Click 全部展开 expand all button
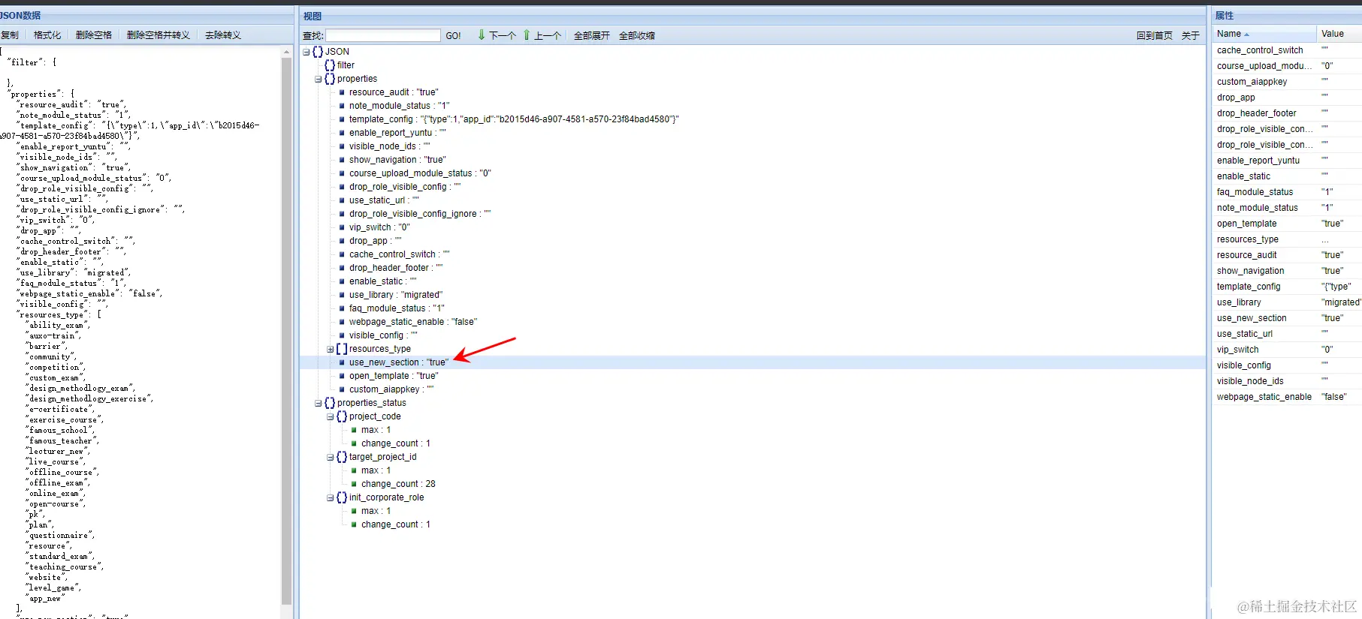The width and height of the screenshot is (1362, 619). 592,35
